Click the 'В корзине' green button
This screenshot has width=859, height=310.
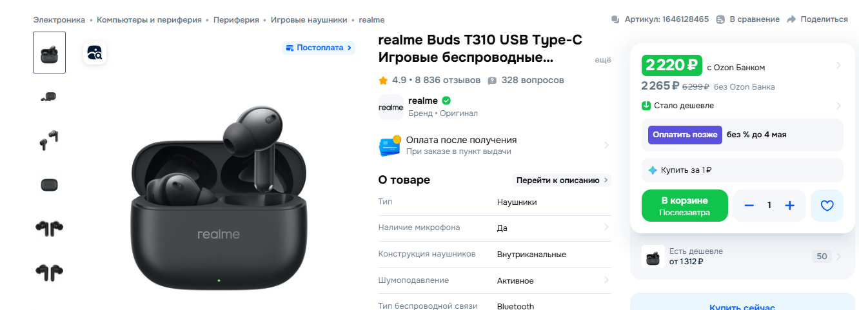685,206
